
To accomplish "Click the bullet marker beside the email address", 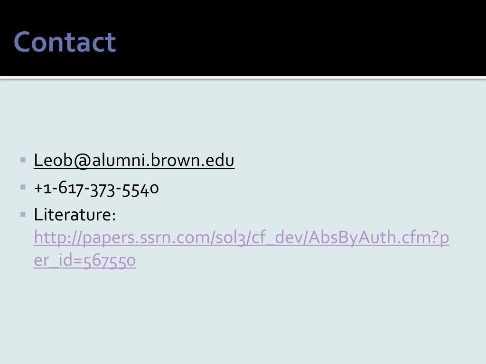I will pyautogui.click(x=23, y=160).
